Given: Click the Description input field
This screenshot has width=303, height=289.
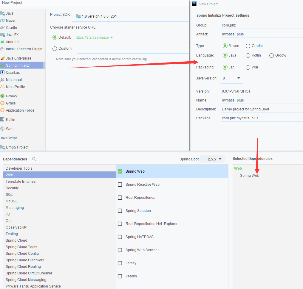Looking at the screenshot, I should (262, 109).
